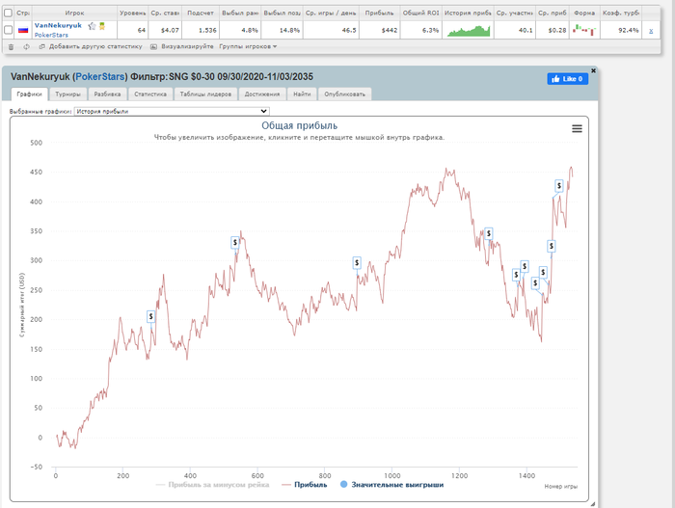Screen dimensions: 675x508
Task: Toggle the Значительные выигрыши legend series
Action: [x=391, y=485]
